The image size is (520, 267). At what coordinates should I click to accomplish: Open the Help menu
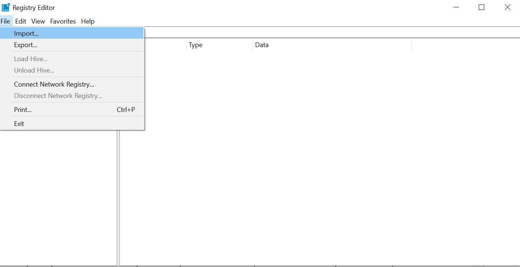pos(88,21)
